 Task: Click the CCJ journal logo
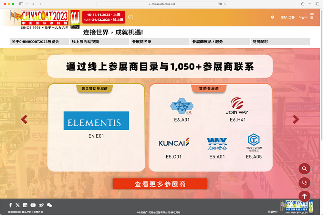tap(75, 19)
